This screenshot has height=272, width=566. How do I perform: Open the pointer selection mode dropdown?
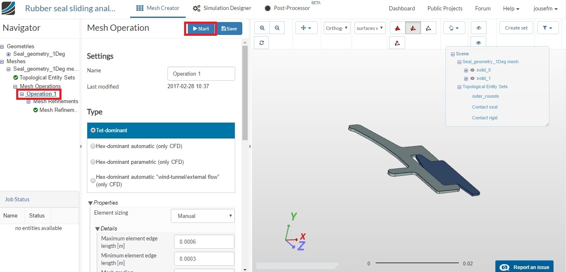coord(454,28)
